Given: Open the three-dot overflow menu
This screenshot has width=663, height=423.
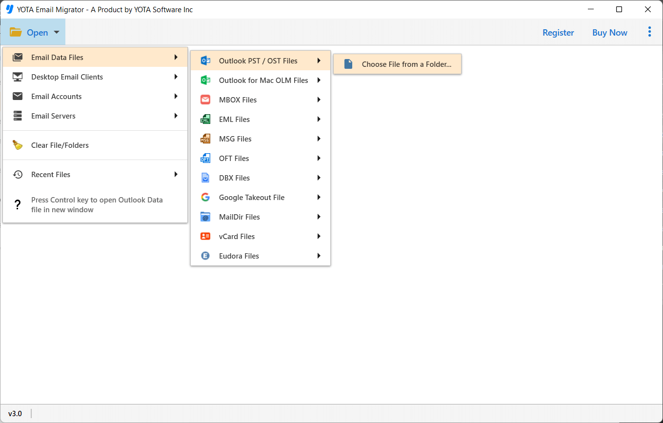Looking at the screenshot, I should point(649,31).
